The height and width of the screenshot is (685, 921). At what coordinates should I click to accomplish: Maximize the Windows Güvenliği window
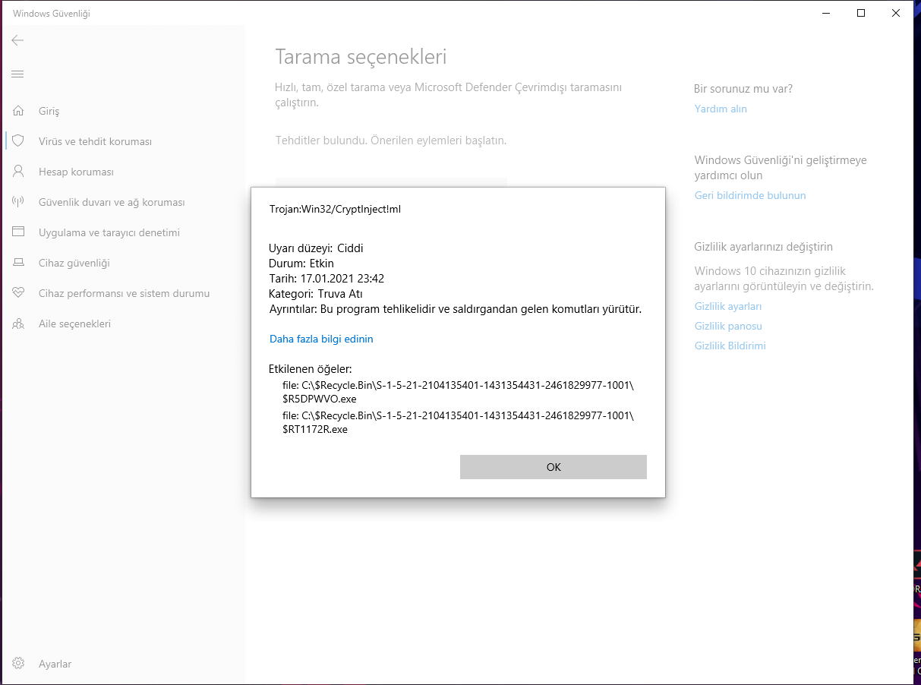pyautogui.click(x=861, y=13)
